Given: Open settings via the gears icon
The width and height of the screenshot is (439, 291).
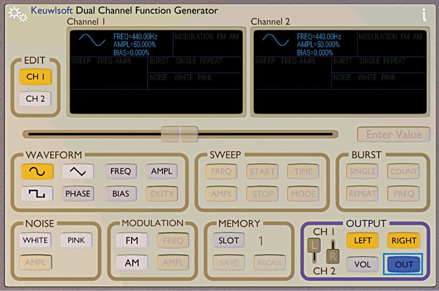Looking at the screenshot, I should pyautogui.click(x=17, y=14).
